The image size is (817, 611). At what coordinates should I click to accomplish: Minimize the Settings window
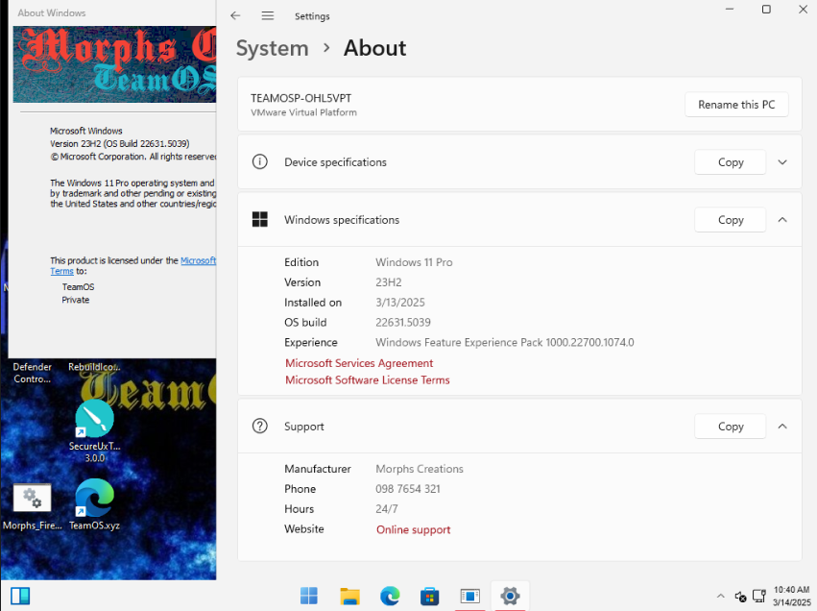click(x=730, y=9)
